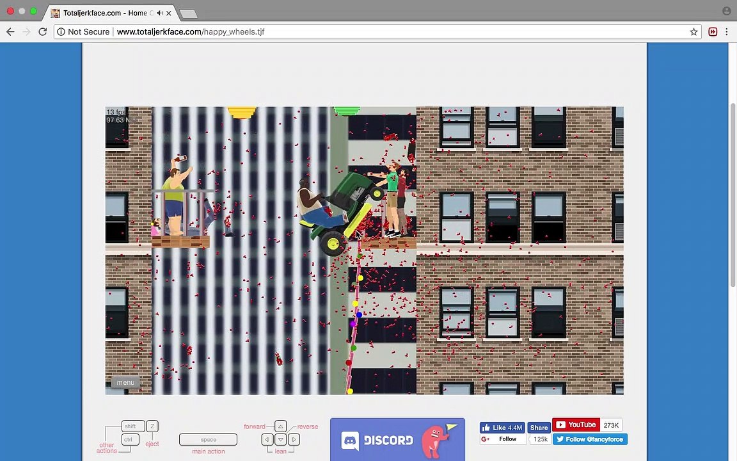Click the up arrow forward key
This screenshot has height=461, width=737.
click(x=281, y=426)
